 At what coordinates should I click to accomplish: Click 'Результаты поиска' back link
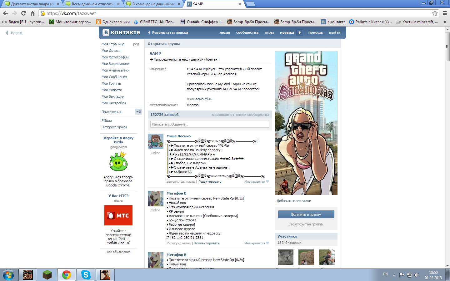[168, 32]
